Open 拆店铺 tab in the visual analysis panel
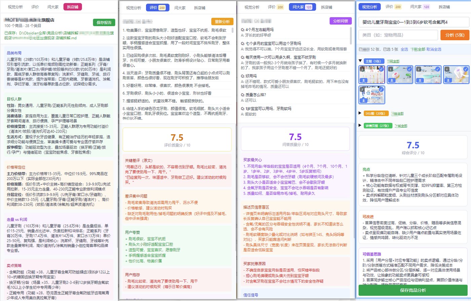The image size is (471, 301). pyautogui.click(x=444, y=7)
